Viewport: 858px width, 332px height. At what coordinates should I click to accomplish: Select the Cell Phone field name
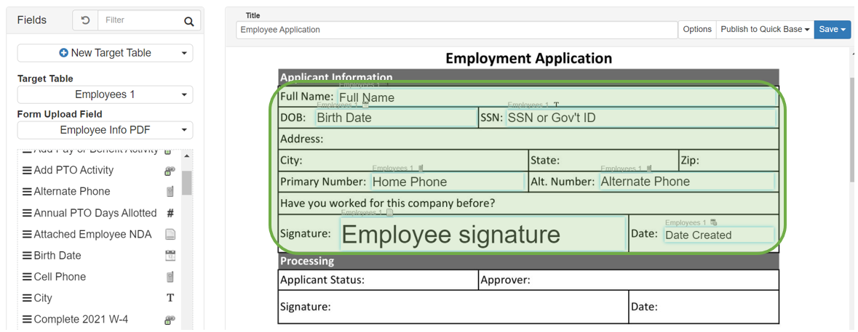tap(60, 277)
